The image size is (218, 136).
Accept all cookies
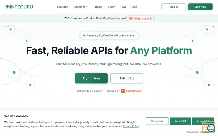(203, 121)
